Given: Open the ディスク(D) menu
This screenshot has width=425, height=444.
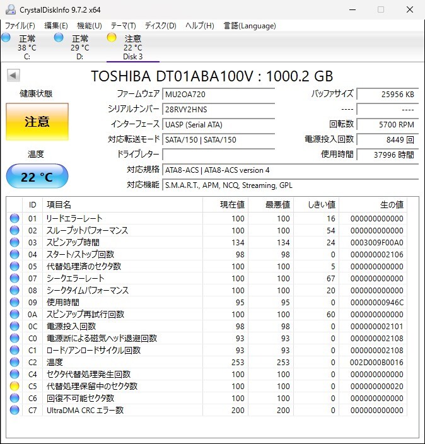Looking at the screenshot, I should click(161, 26).
